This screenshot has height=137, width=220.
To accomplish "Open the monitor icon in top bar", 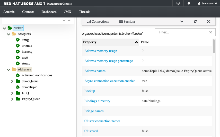I will point(178,3).
